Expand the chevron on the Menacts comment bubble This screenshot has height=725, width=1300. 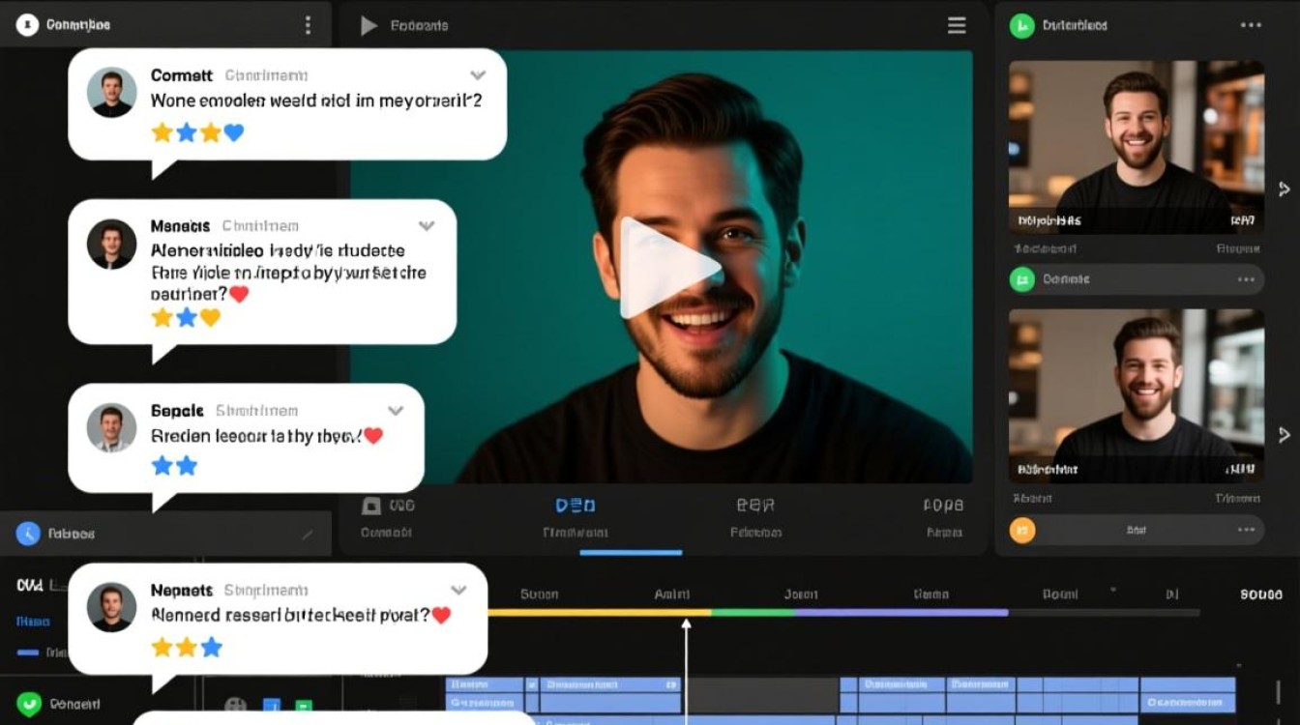426,226
